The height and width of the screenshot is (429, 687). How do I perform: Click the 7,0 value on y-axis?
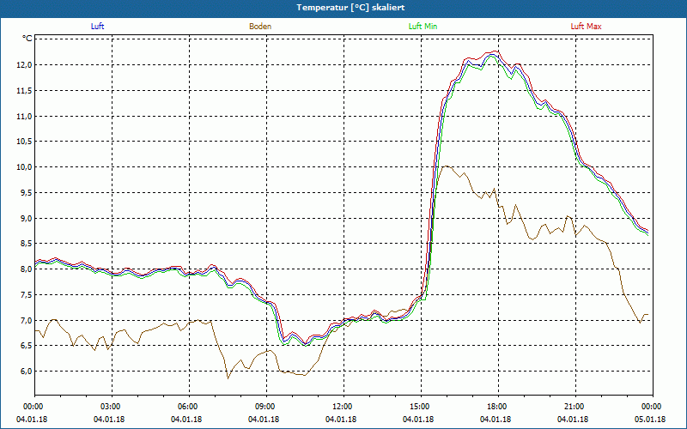pyautogui.click(x=26, y=320)
